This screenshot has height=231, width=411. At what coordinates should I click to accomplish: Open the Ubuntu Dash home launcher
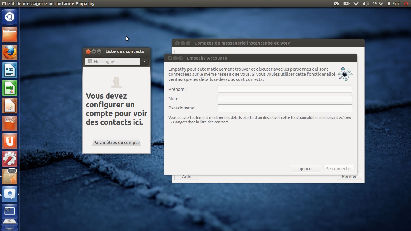pos(10,17)
